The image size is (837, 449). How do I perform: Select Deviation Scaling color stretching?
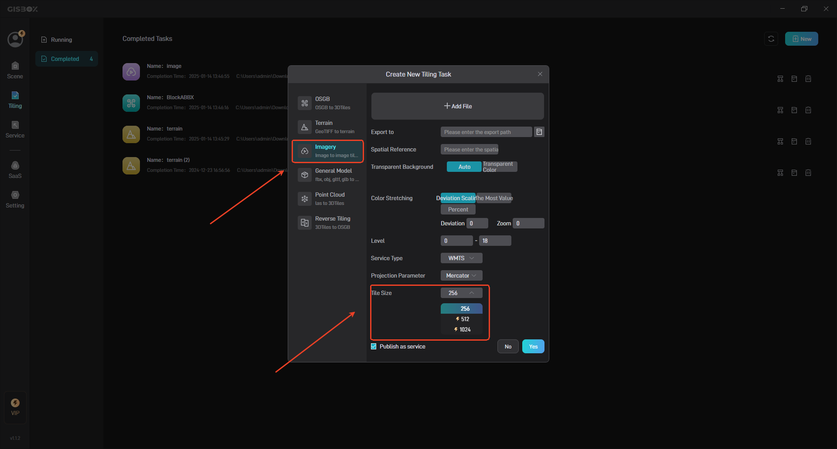pos(458,198)
